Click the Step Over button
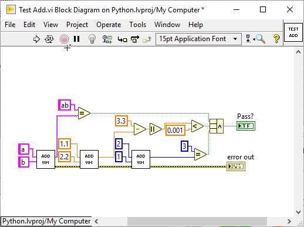The width and height of the screenshot is (304, 227). point(135,39)
